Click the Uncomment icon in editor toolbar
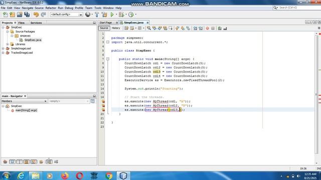 [225, 28]
